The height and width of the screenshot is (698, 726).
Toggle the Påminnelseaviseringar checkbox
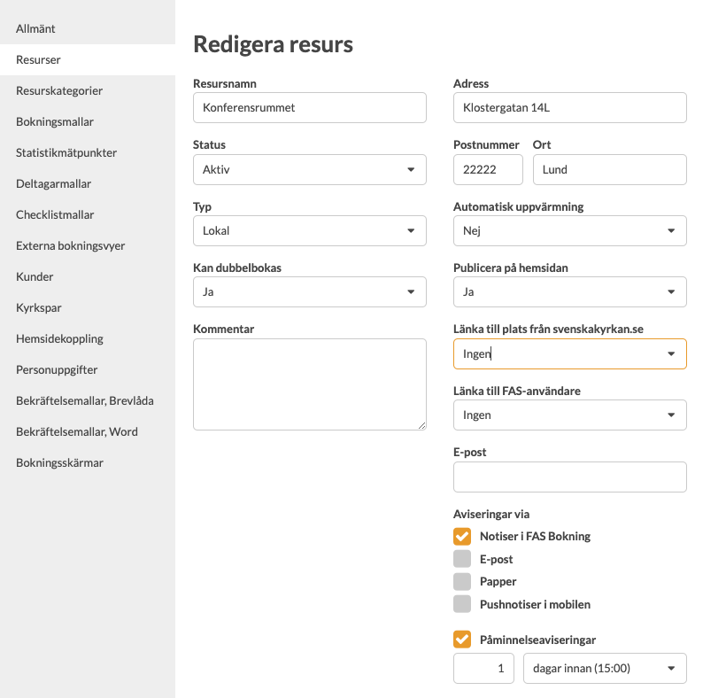tap(462, 640)
